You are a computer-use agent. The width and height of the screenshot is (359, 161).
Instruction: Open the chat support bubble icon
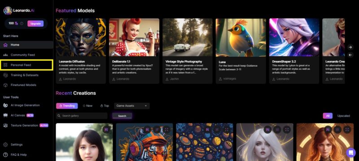pyautogui.click(x=351, y=153)
